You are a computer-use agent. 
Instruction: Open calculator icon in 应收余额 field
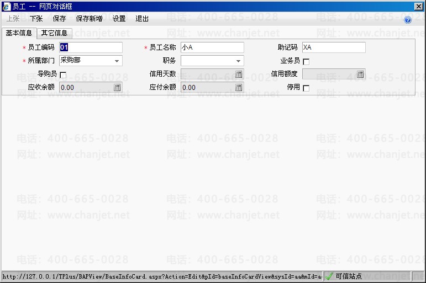pos(117,87)
